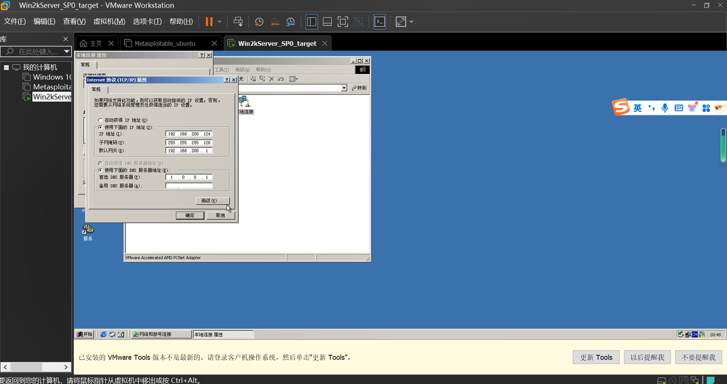Click the Sogou microphone voice input icon
This screenshot has height=384, width=727.
click(665, 108)
